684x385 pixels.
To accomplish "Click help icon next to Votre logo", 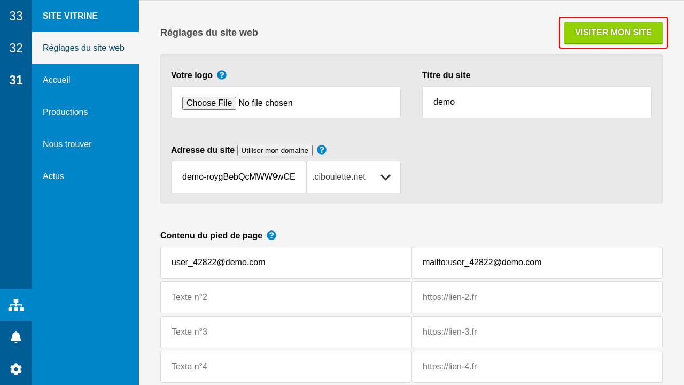I will point(222,75).
